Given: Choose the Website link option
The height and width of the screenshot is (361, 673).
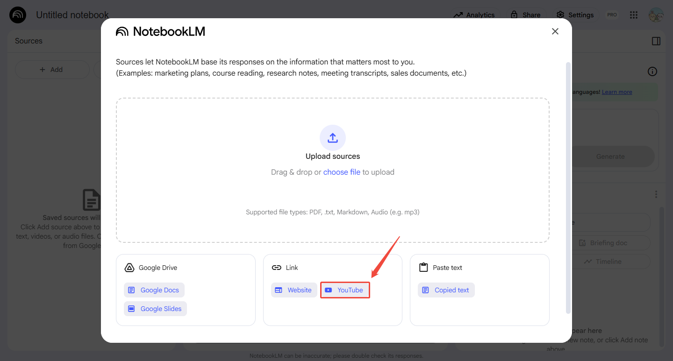Looking at the screenshot, I should pos(294,290).
